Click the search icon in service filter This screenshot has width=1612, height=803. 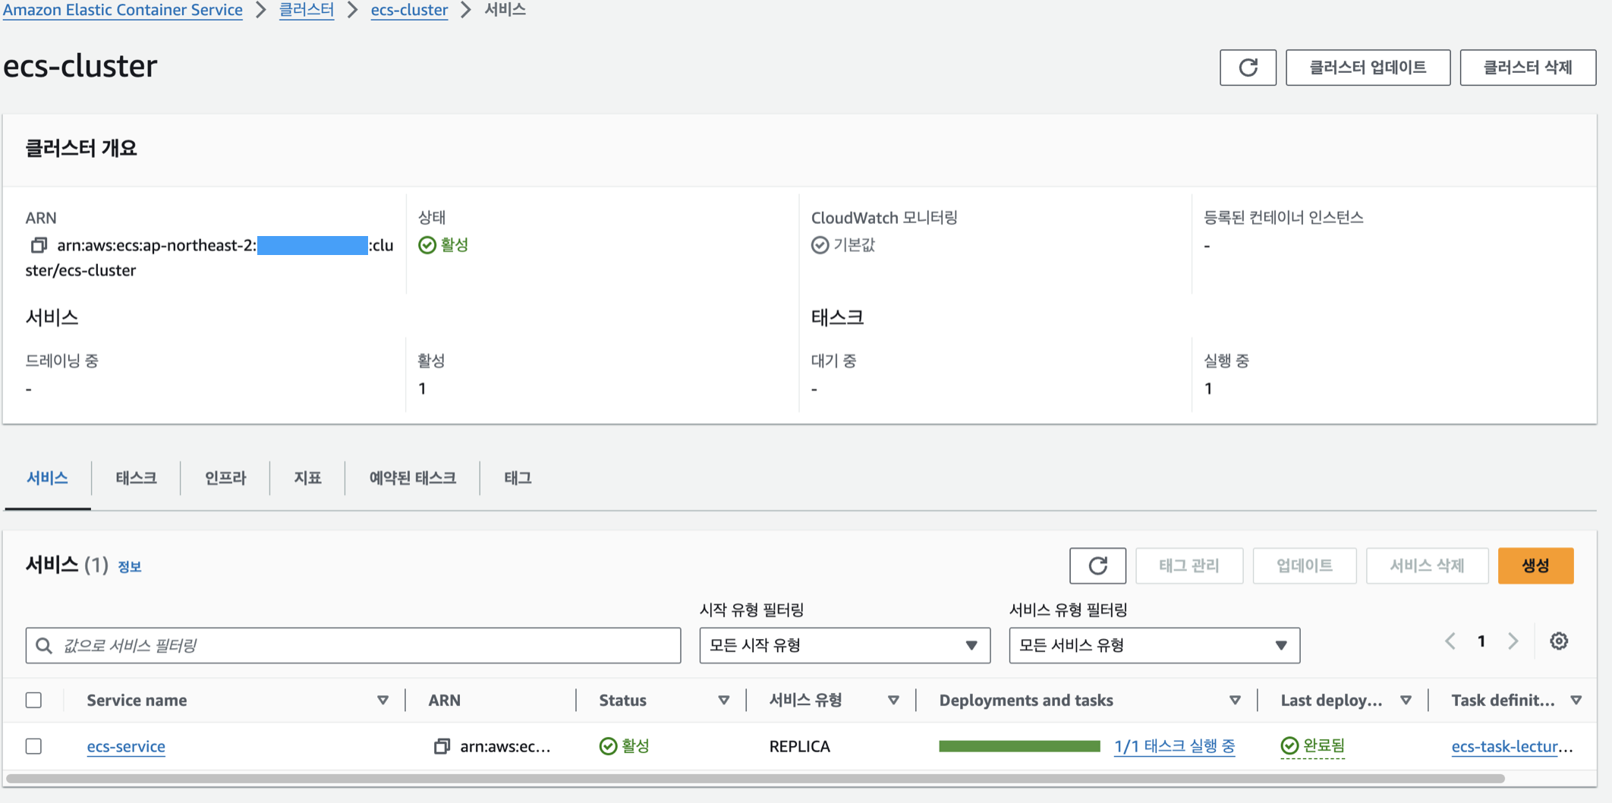tap(44, 645)
